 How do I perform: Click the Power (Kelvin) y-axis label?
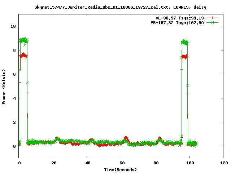tap(4, 86)
